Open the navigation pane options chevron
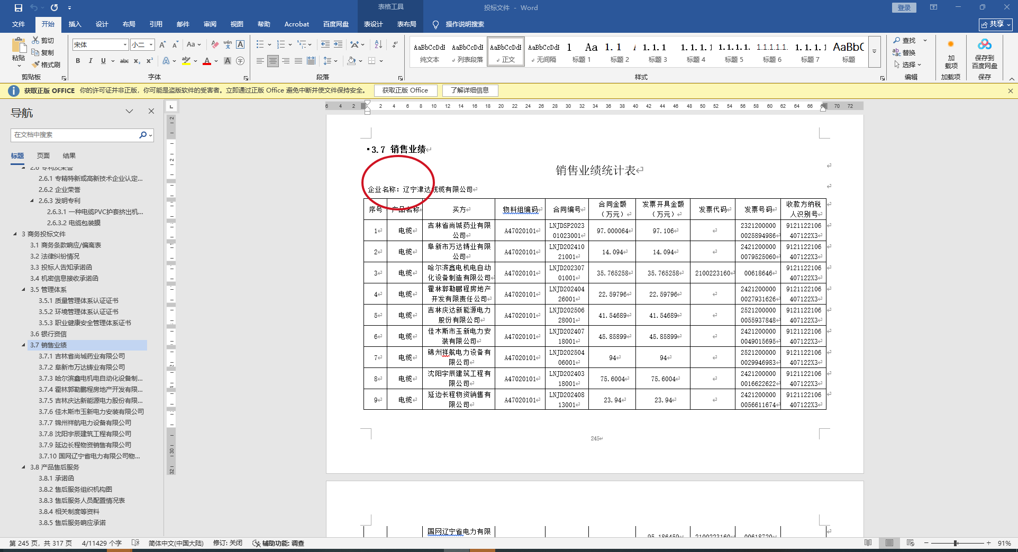 129,112
